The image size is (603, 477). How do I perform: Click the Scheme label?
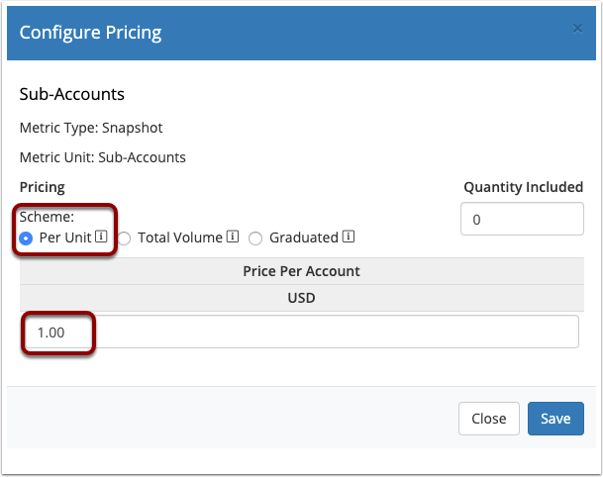coord(47,217)
